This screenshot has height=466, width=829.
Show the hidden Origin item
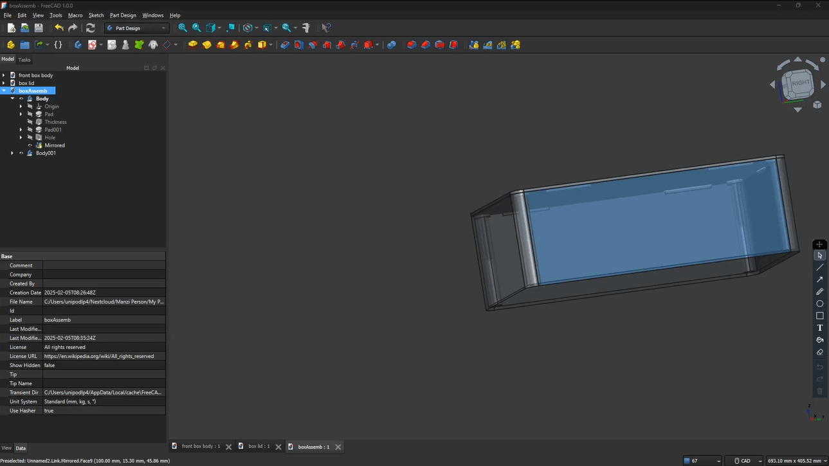point(30,107)
